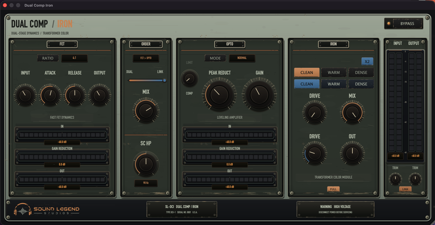Click the OPTO panel header plate
The image size is (435, 225).
pos(230,44)
